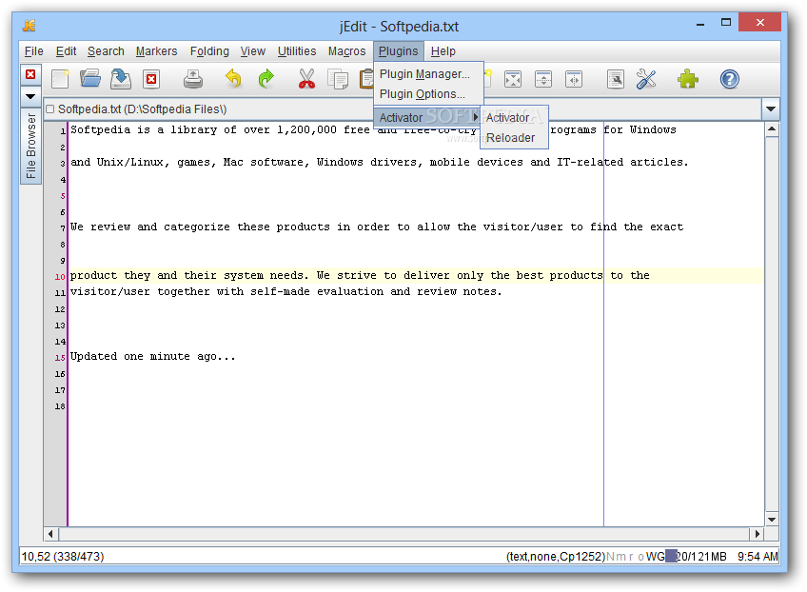Open the Edit menu

pyautogui.click(x=66, y=51)
